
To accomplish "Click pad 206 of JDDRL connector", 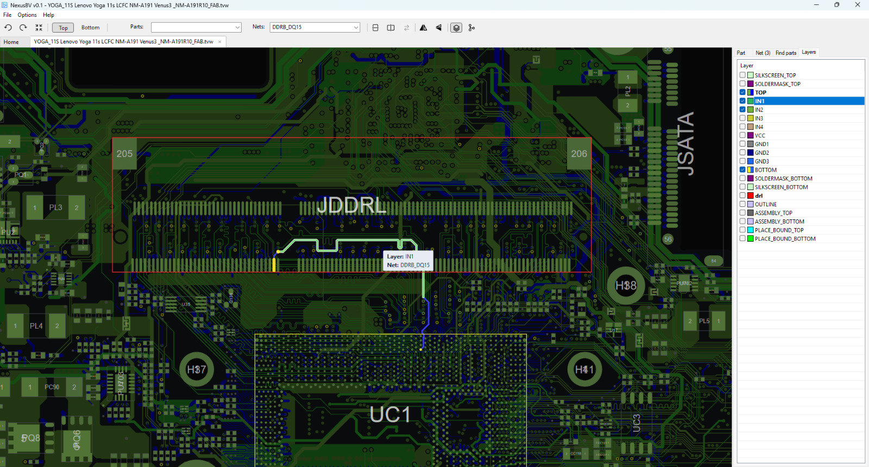I will [579, 154].
